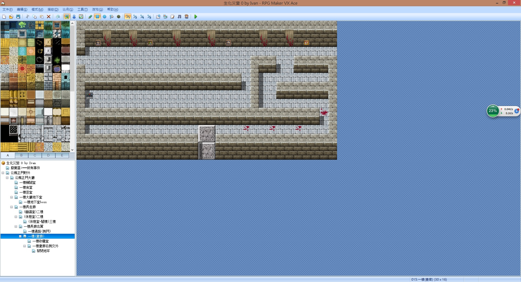Set map zoom scale to 1/8
Image resolution: width=521 pixels, height=282 pixels.
tap(149, 17)
